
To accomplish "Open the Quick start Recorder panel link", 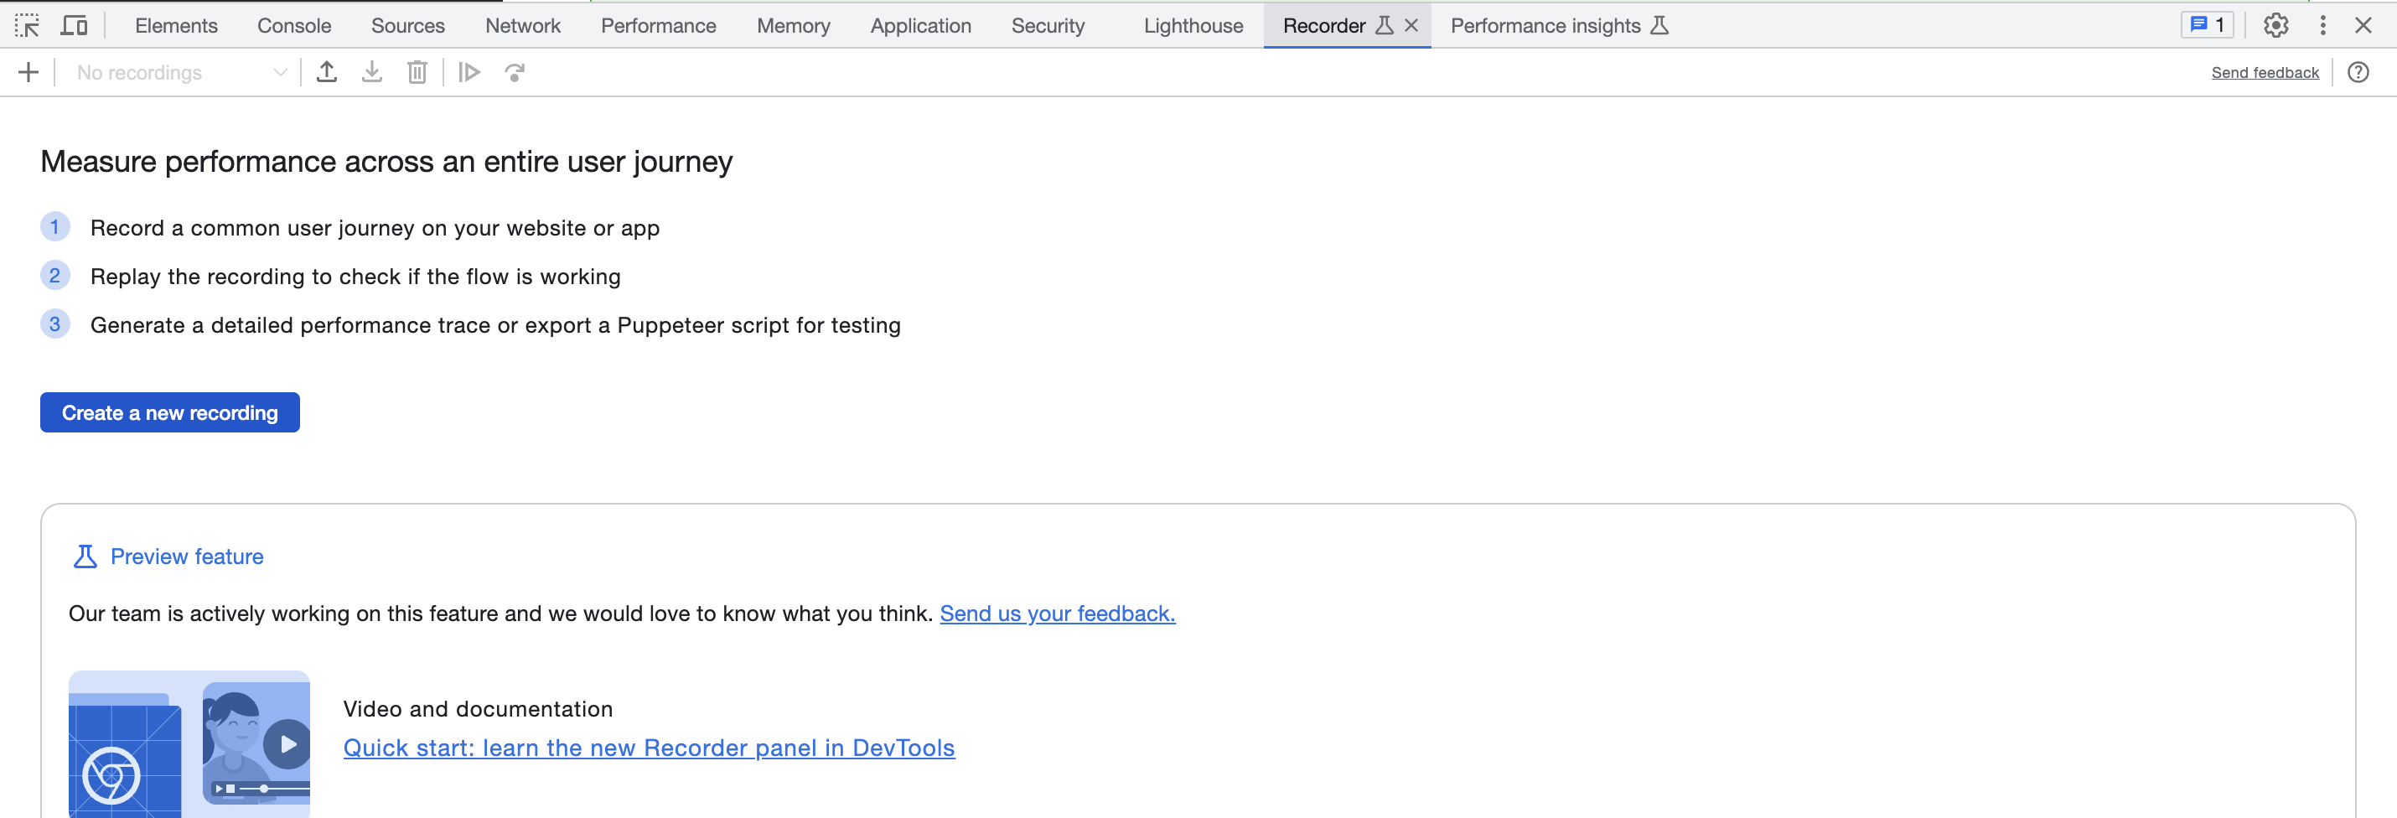I will point(649,748).
